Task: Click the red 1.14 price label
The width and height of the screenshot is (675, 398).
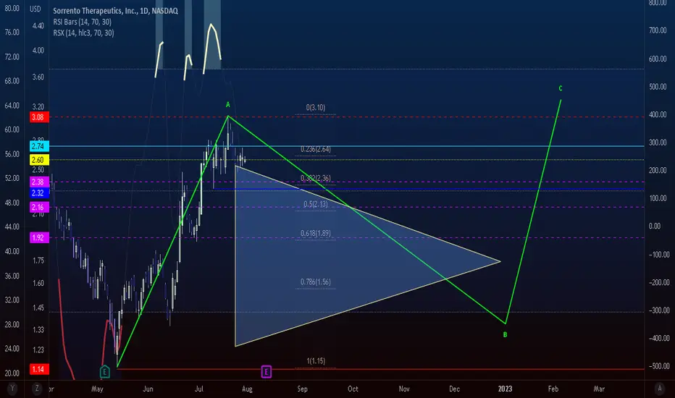Action: tap(39, 369)
